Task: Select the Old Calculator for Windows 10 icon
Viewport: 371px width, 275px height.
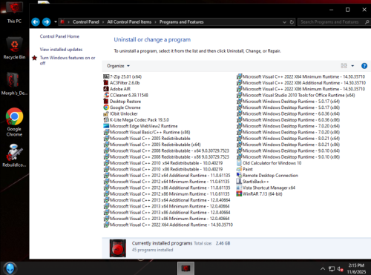Action: [239, 163]
